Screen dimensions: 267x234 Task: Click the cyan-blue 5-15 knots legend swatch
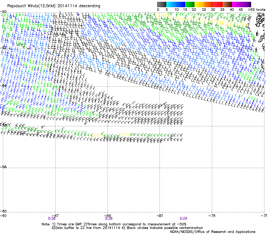coord(176,4)
